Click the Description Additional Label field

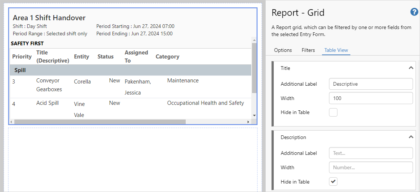pyautogui.click(x=371, y=153)
